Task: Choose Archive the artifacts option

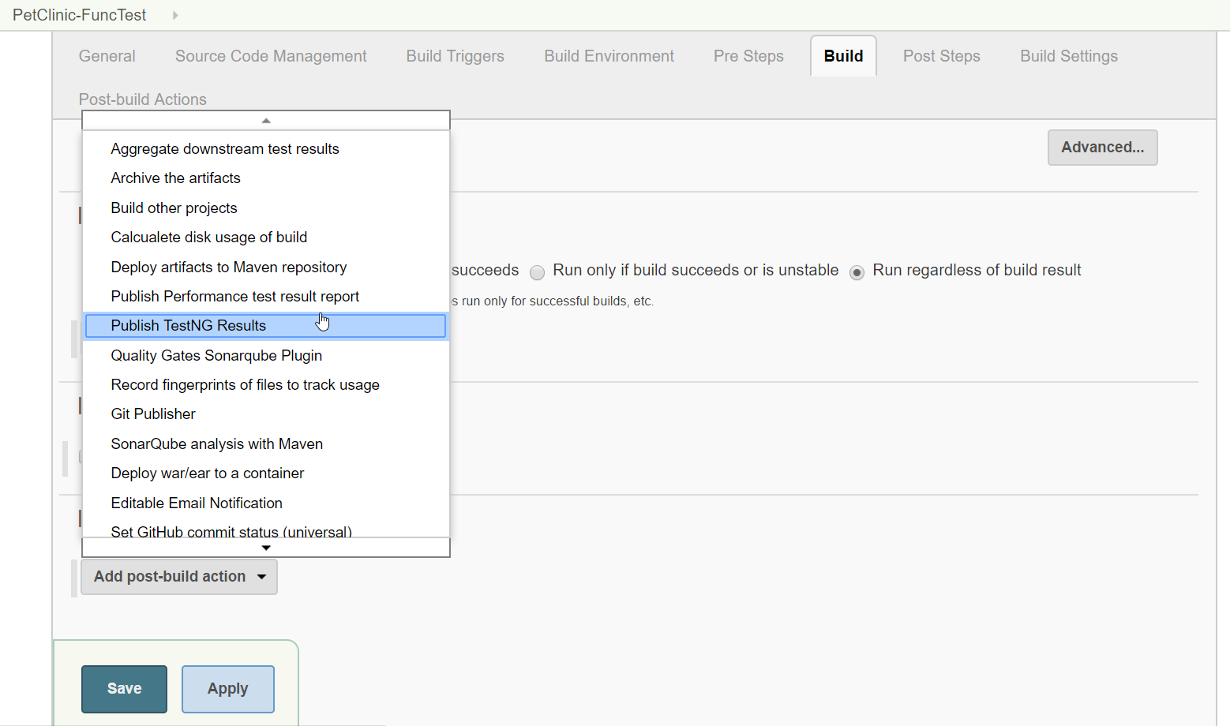Action: 266,178
